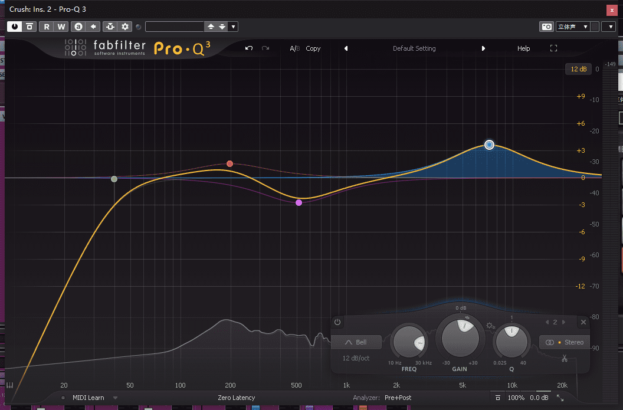Click the 0.0 dB output gain value

[x=539, y=398]
